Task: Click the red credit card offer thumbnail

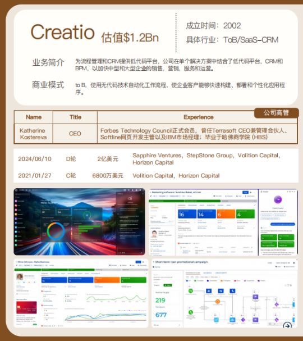Action: [x=26, y=307]
